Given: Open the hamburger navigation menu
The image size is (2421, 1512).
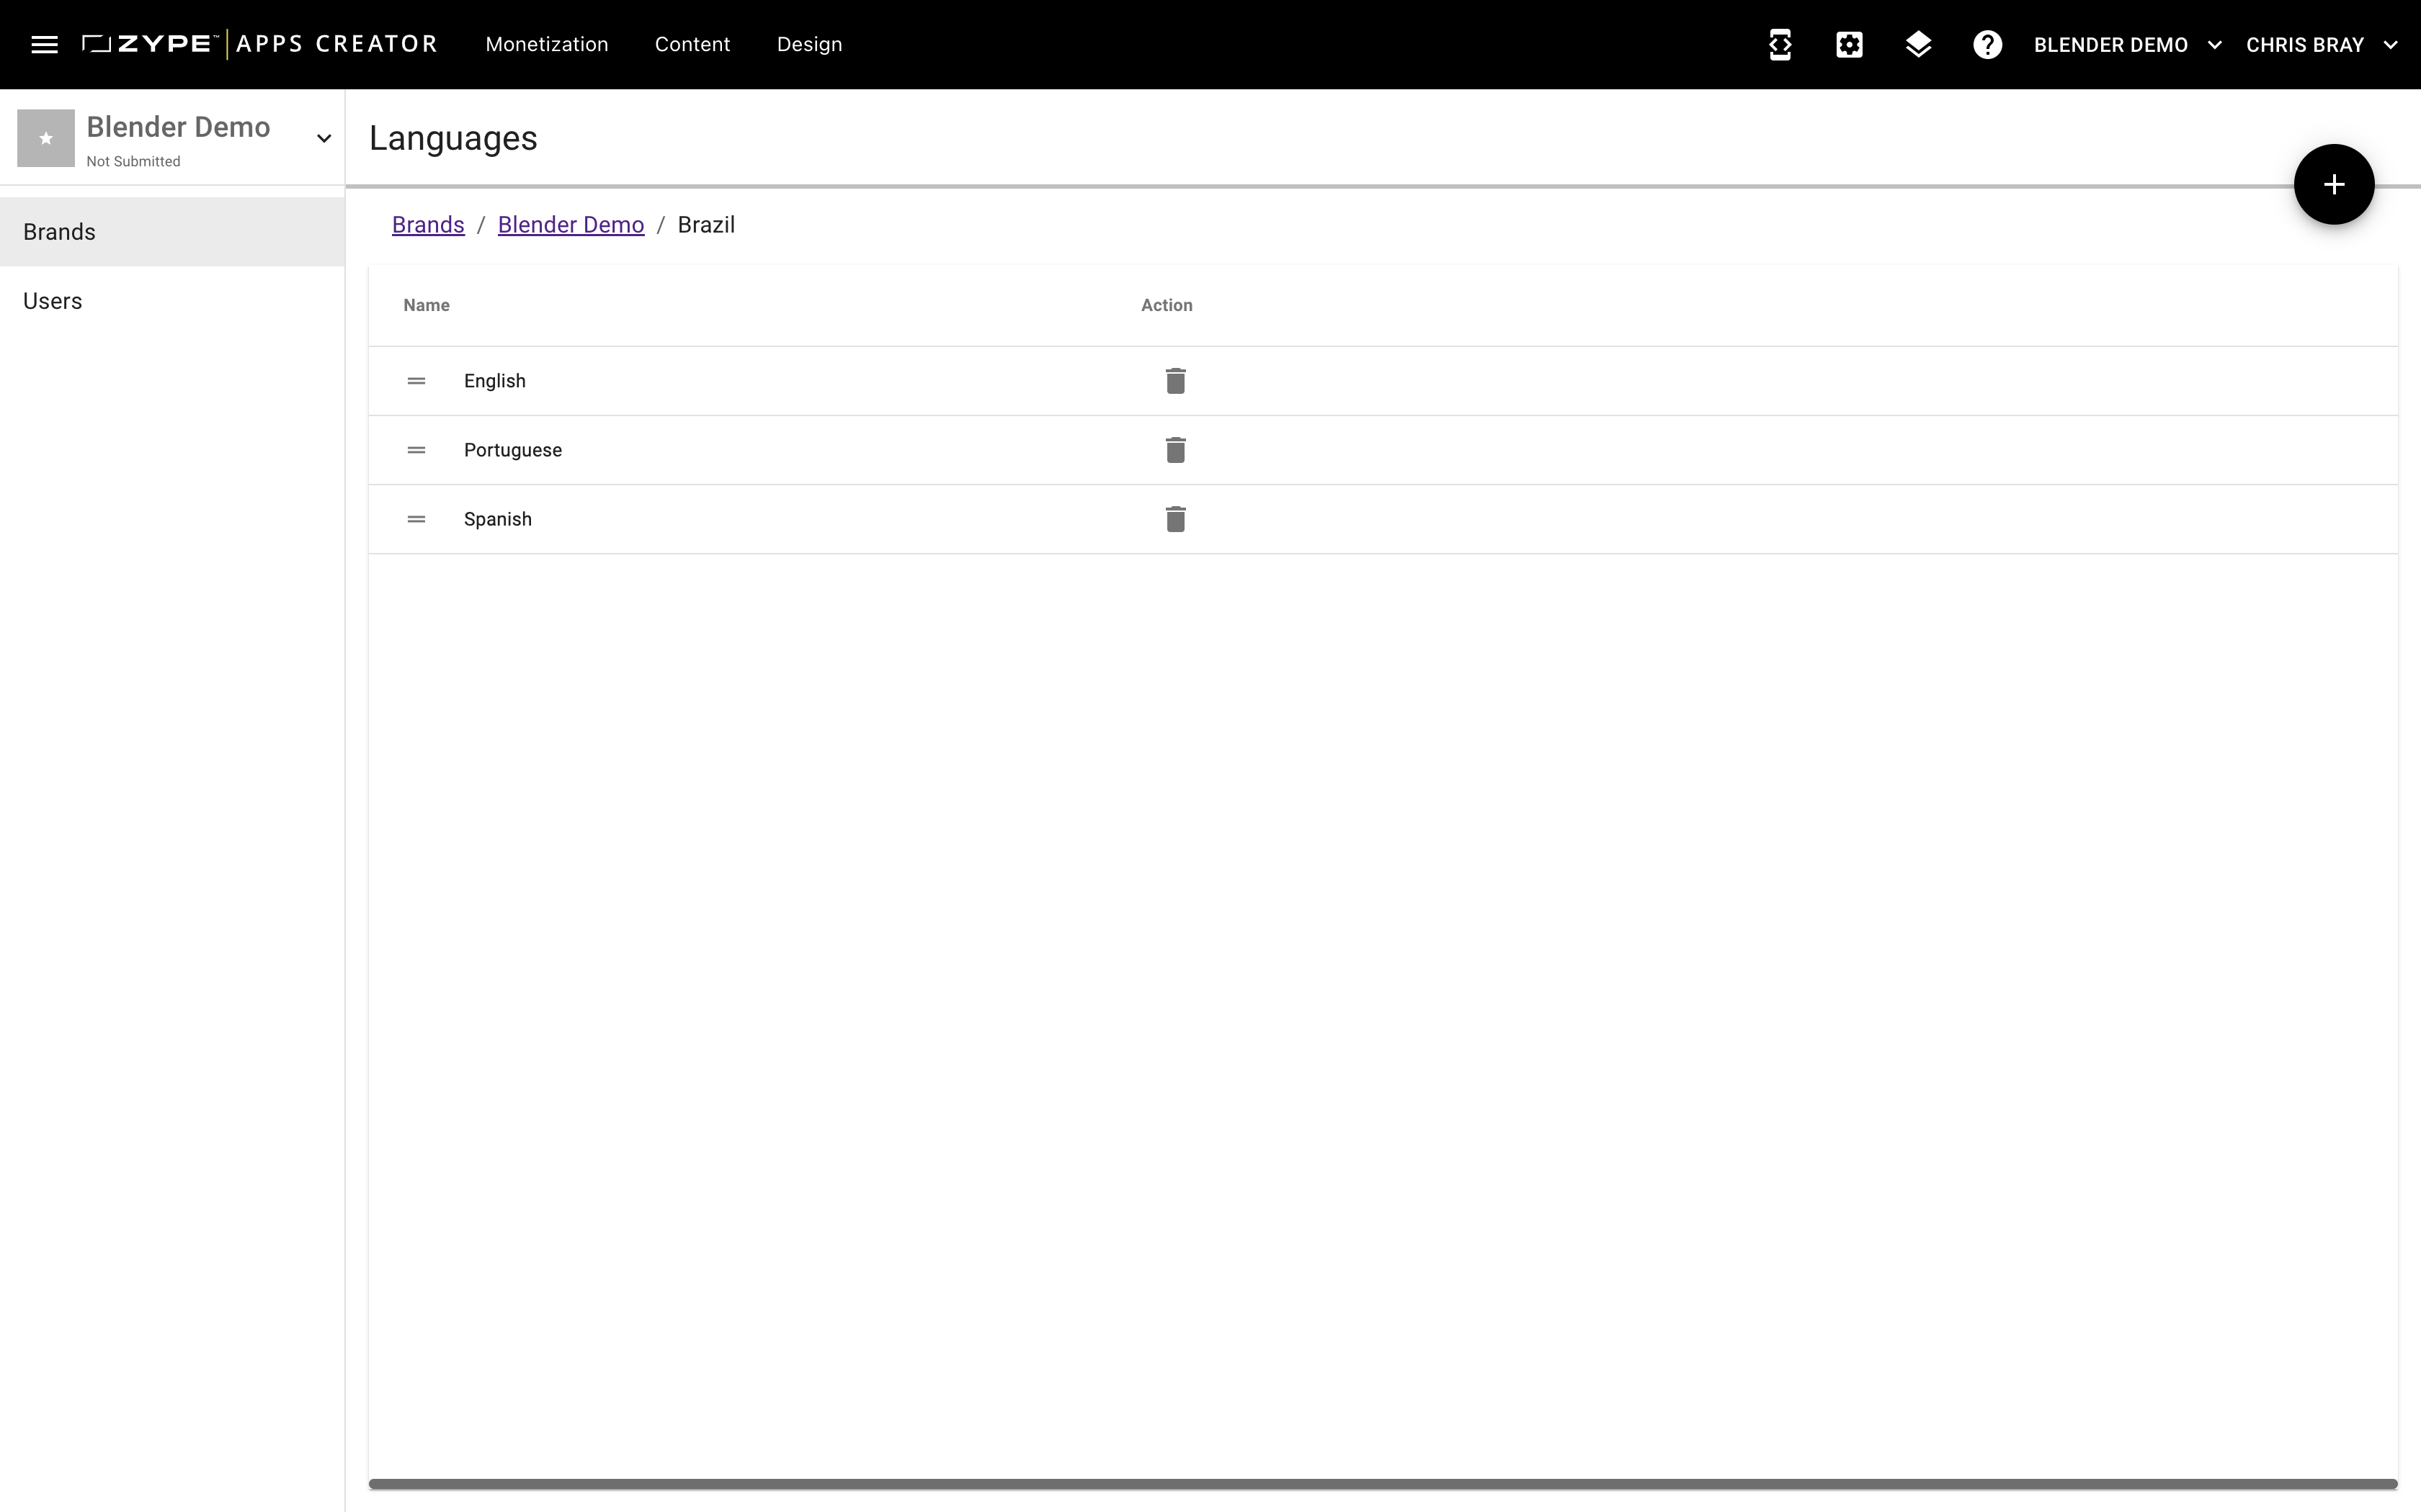Looking at the screenshot, I should pos(44,44).
